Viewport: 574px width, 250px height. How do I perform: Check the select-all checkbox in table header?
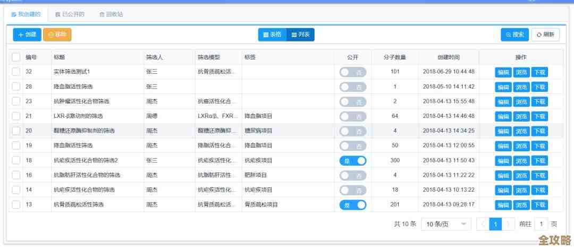(x=16, y=57)
